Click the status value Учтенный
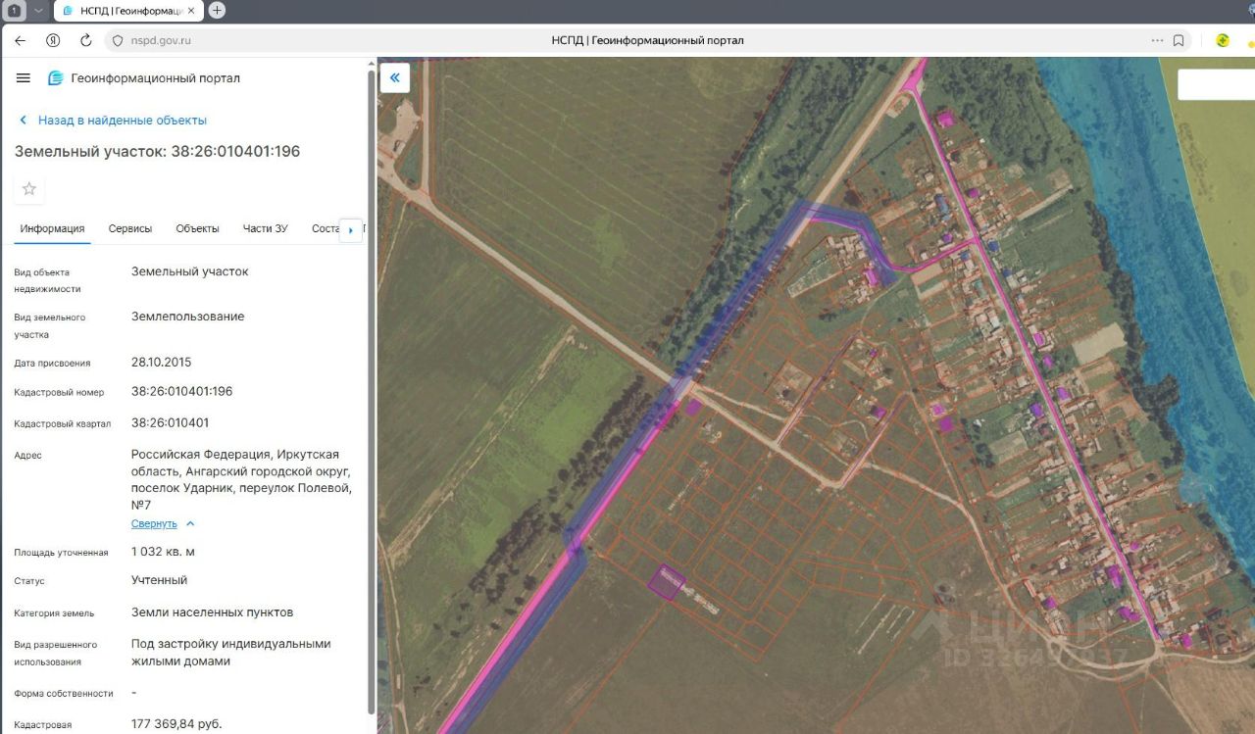Image resolution: width=1255 pixels, height=734 pixels. point(159,580)
